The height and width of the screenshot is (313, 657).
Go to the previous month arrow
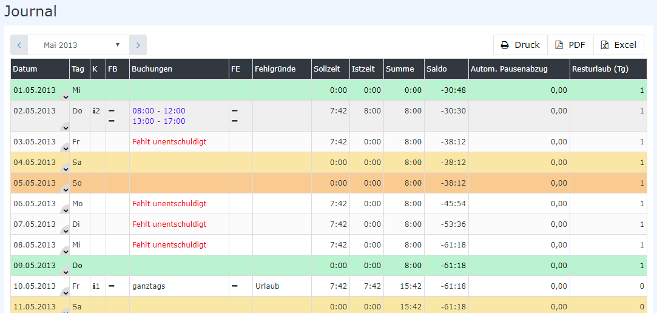pyautogui.click(x=19, y=45)
